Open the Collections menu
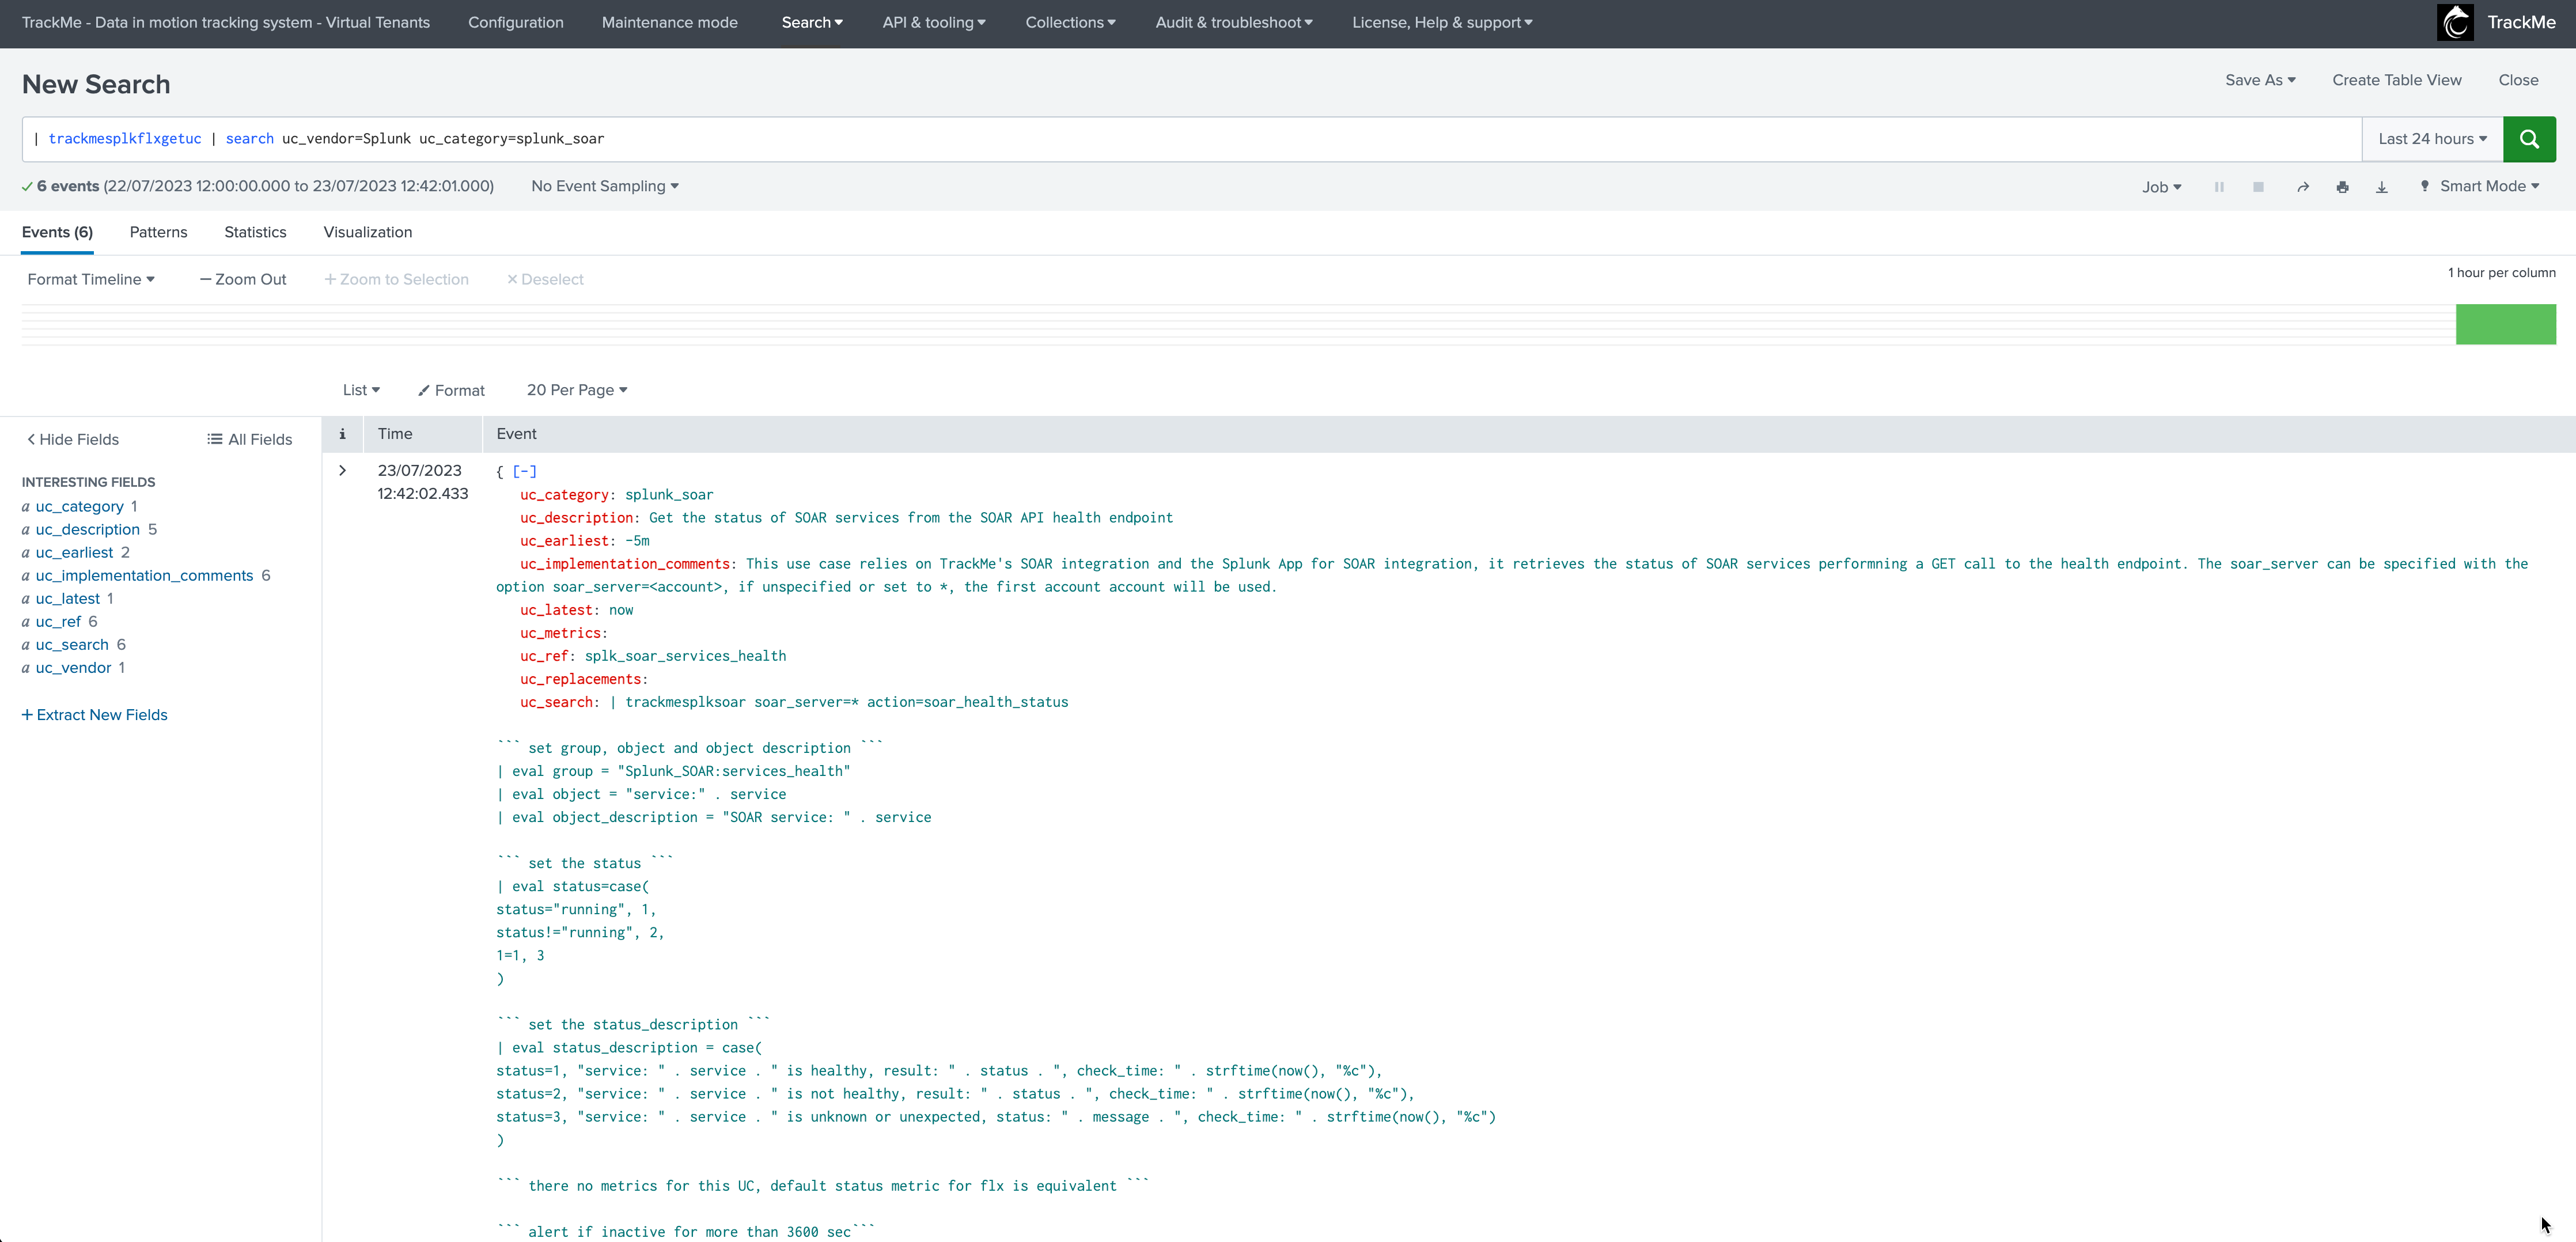The image size is (2576, 1242). (1069, 22)
